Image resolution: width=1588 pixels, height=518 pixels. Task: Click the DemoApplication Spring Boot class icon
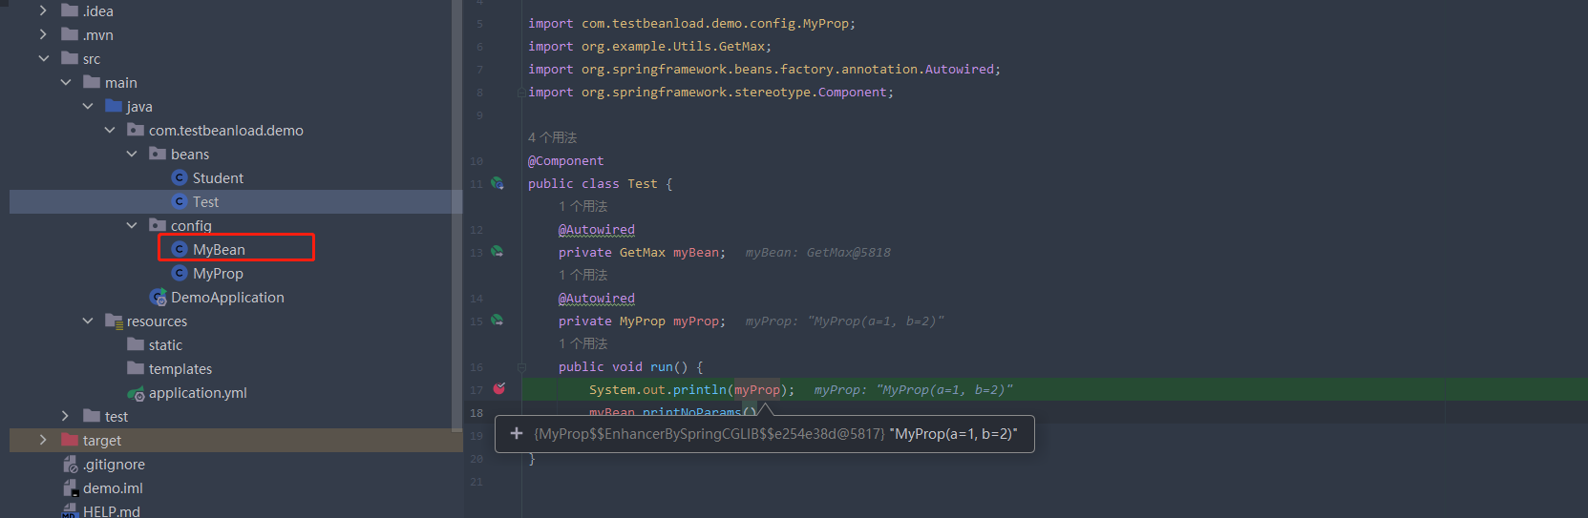click(x=159, y=298)
